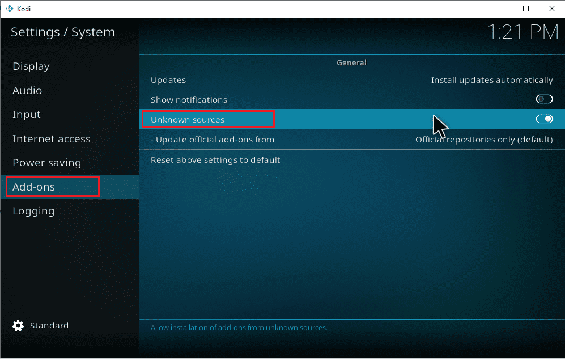Click the 1:21 PM clock
The height and width of the screenshot is (359, 565).
point(523,32)
